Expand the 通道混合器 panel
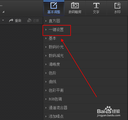 pos(85,108)
